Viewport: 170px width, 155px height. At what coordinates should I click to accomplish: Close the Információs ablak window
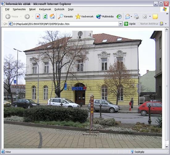166,4
